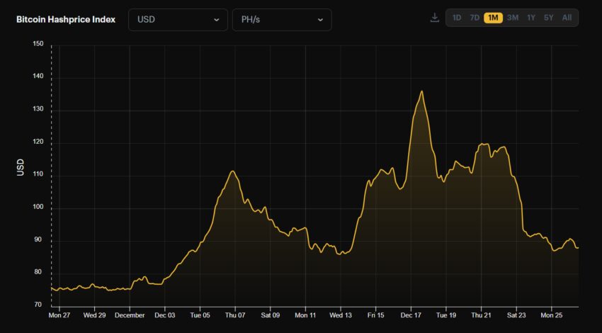Open the PH/s unit dropdown

[x=282, y=20]
